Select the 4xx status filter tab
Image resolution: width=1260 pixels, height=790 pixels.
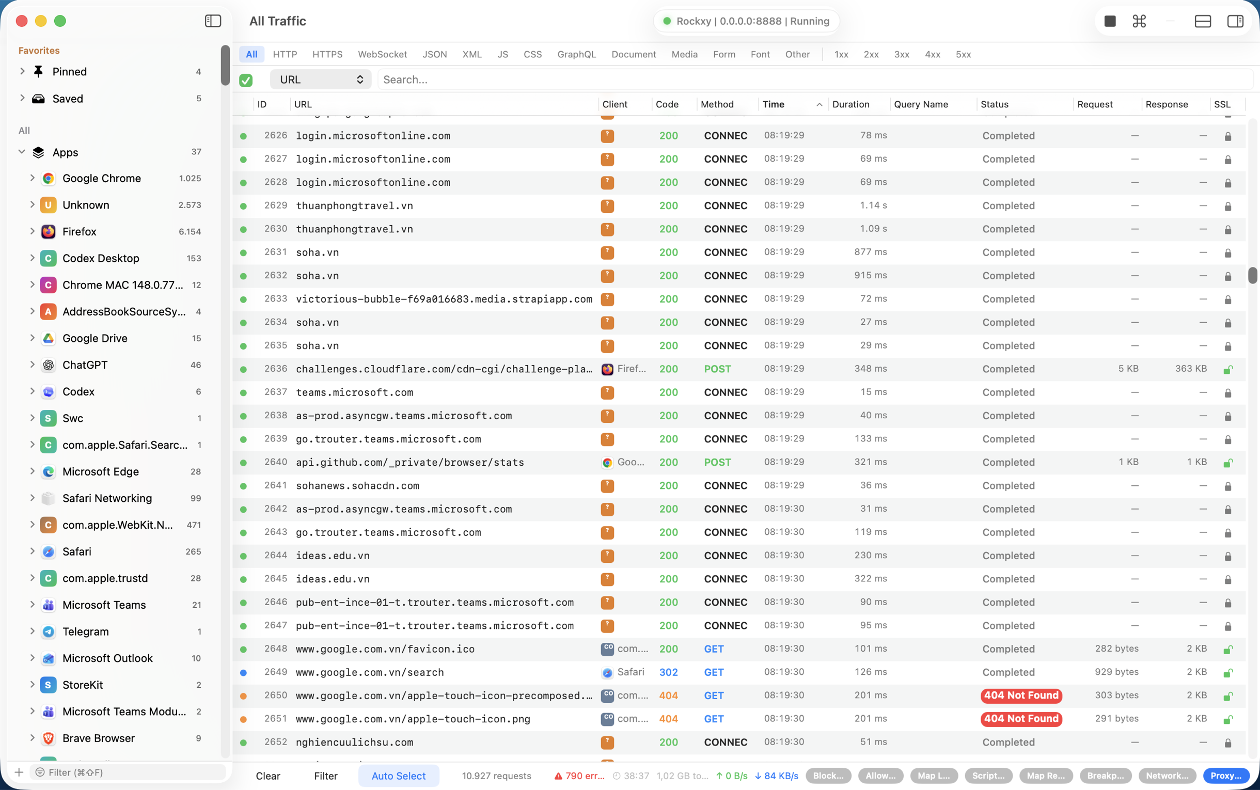click(933, 54)
